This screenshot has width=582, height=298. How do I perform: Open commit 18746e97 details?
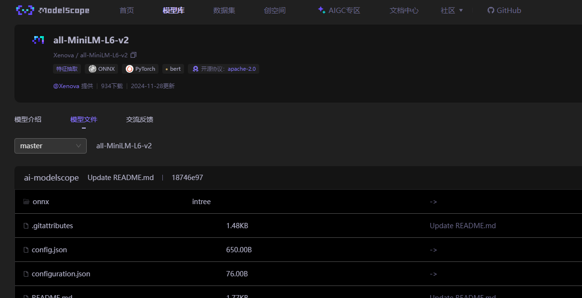click(187, 178)
